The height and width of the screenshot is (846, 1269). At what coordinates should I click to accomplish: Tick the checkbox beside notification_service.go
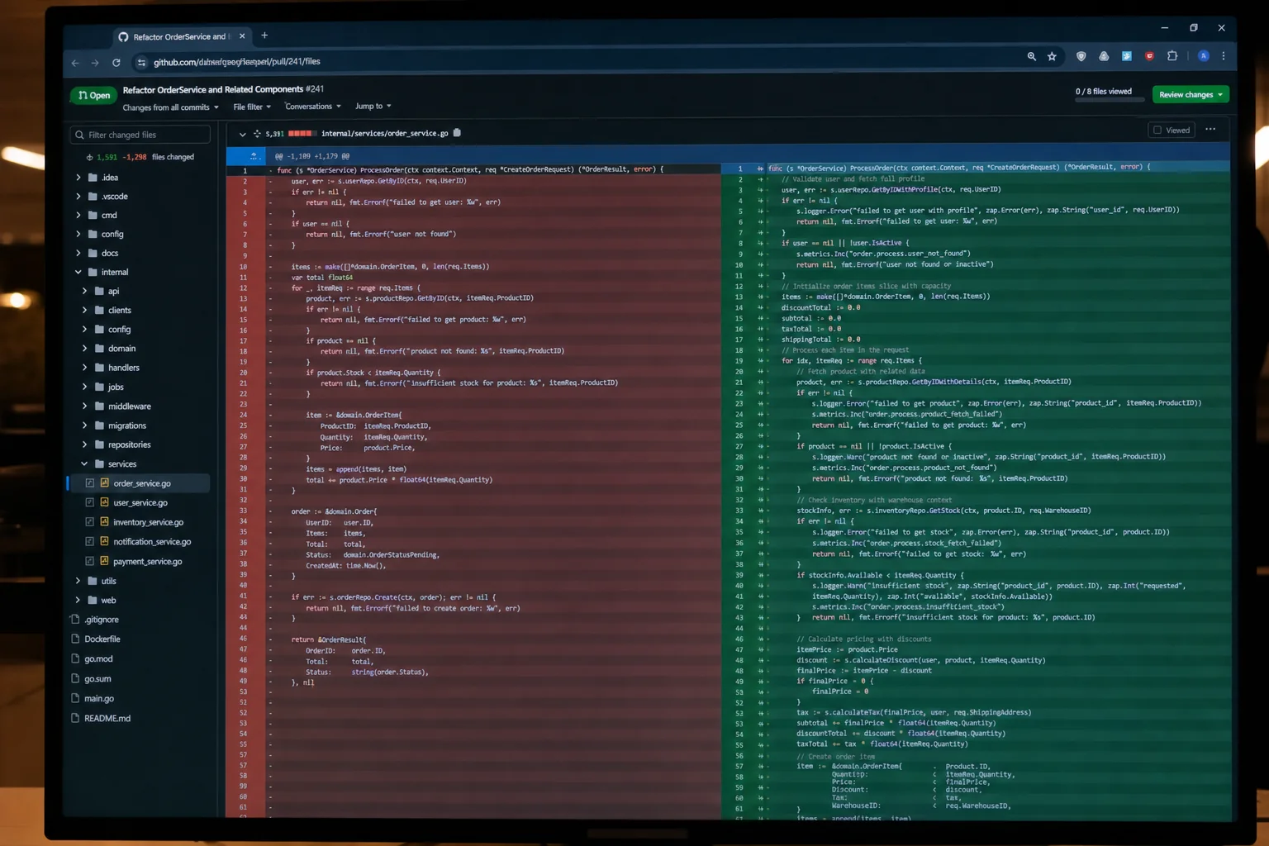(90, 542)
